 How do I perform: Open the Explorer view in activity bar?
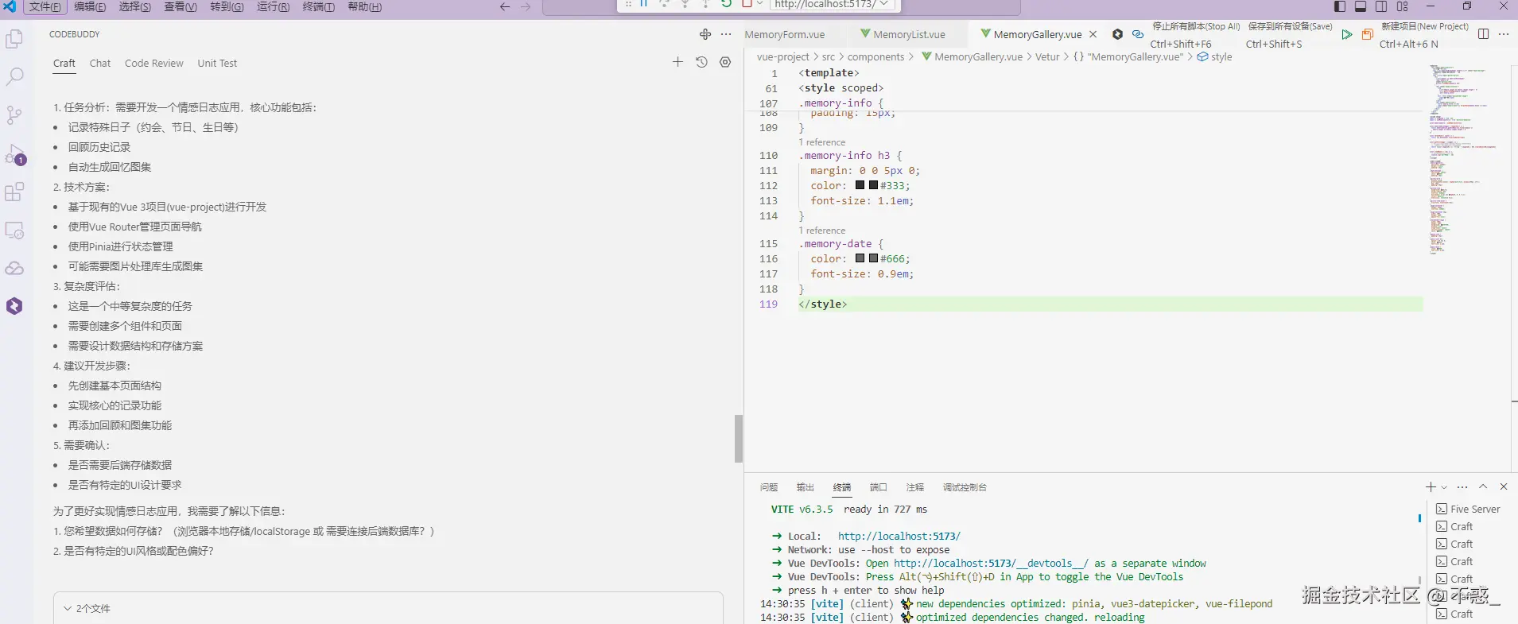point(14,39)
